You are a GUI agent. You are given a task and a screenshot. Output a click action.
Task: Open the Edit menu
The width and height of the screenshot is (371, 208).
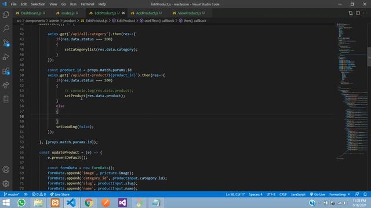pyautogui.click(x=23, y=4)
